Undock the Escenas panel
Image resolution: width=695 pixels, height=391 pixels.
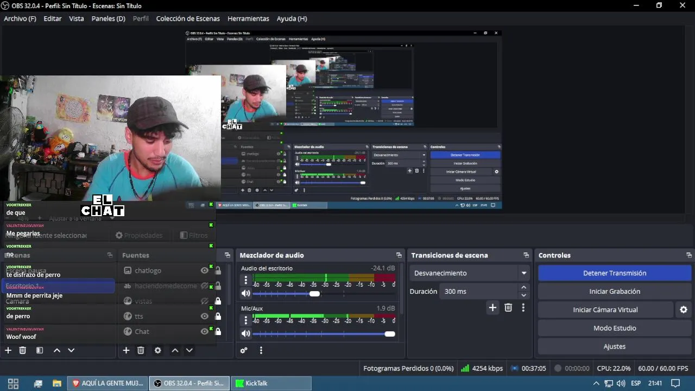point(110,255)
